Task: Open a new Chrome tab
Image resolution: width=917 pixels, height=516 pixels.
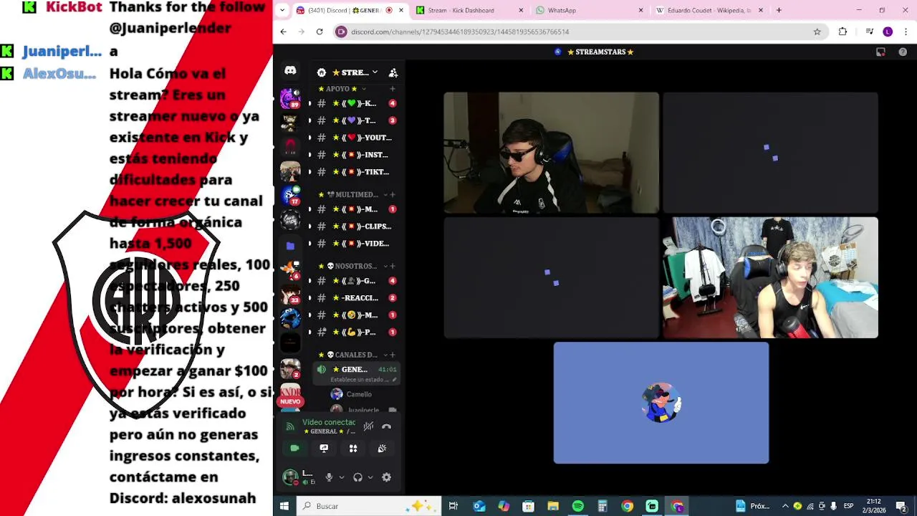Action: point(779,10)
